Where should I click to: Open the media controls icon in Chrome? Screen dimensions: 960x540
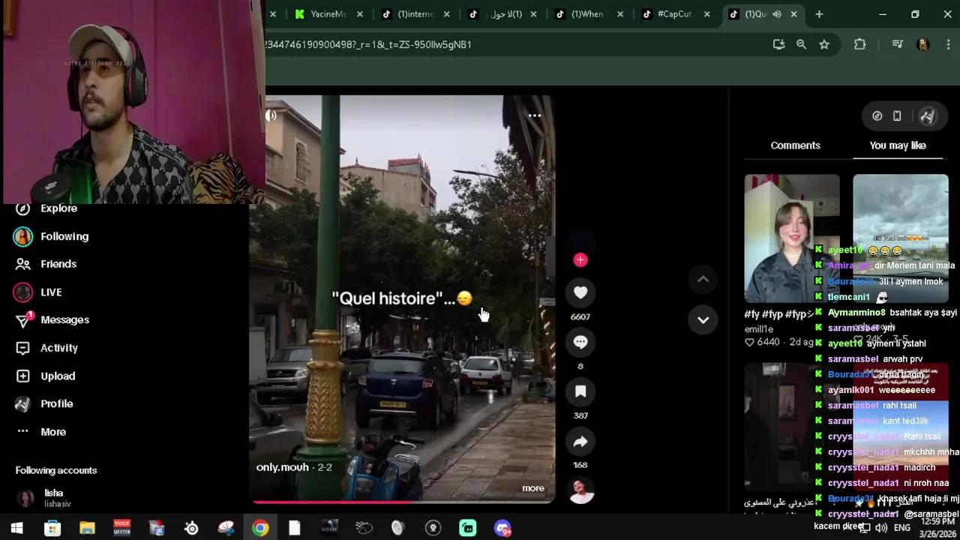click(x=897, y=44)
